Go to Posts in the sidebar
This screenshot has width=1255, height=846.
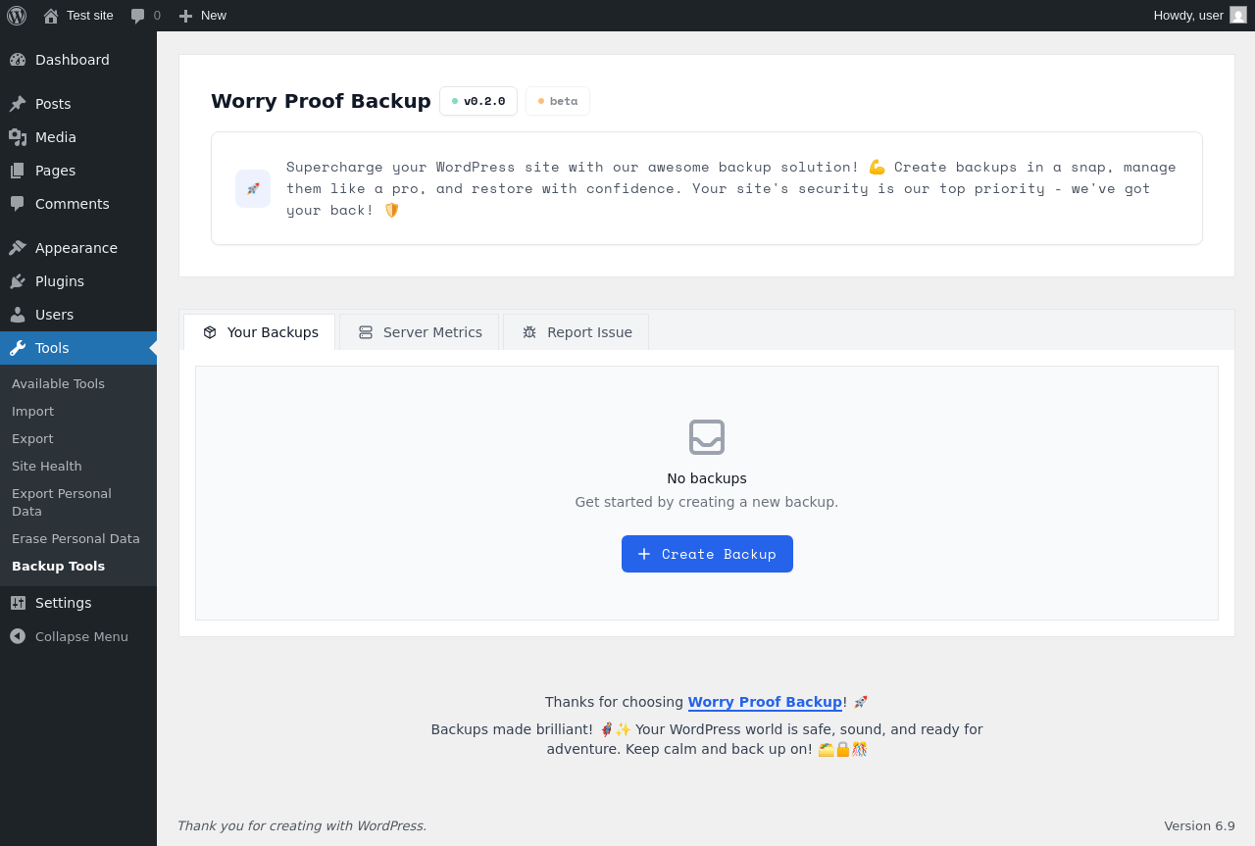(78, 104)
